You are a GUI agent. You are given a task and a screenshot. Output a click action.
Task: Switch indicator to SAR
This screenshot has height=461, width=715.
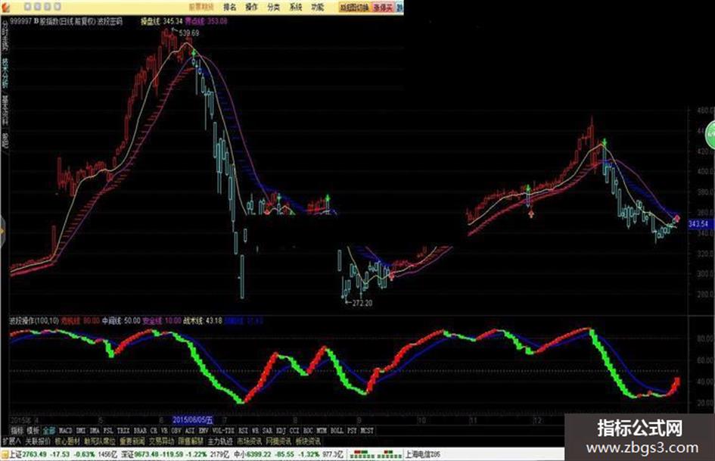(x=267, y=431)
